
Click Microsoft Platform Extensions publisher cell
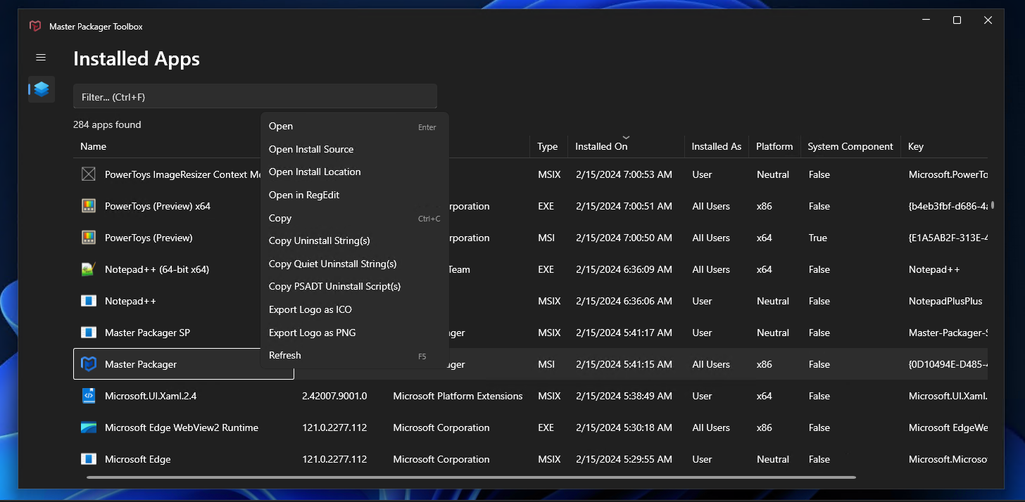[x=458, y=396]
